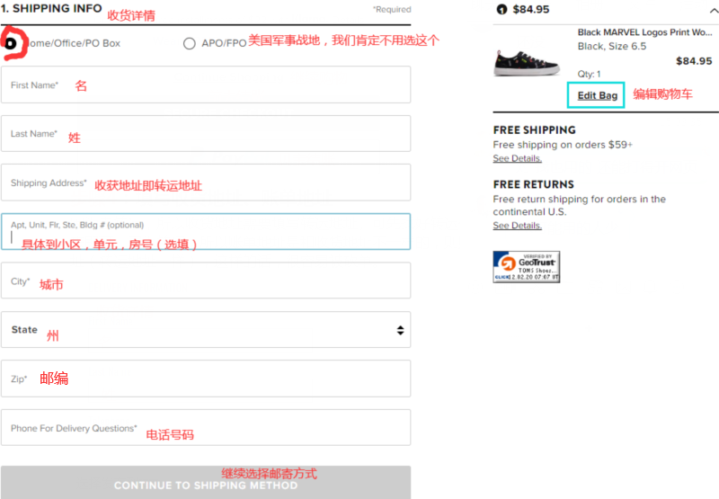Open See Details under Free Returns

(518, 226)
